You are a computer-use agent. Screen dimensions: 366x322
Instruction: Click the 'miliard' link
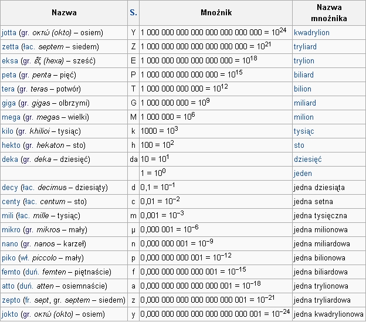click(x=305, y=103)
